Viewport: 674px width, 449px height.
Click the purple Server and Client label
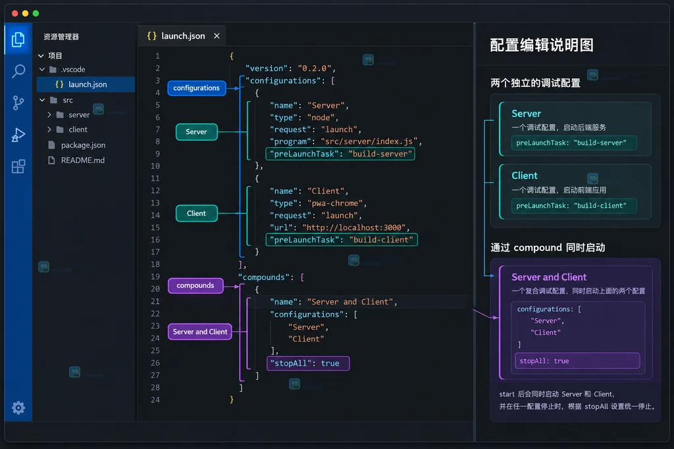[200, 332]
